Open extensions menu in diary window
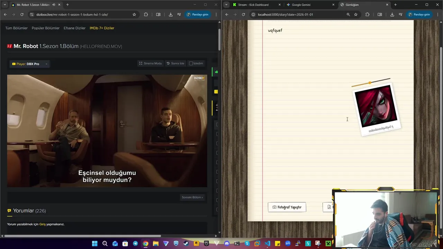The height and width of the screenshot is (249, 443). tap(367, 15)
